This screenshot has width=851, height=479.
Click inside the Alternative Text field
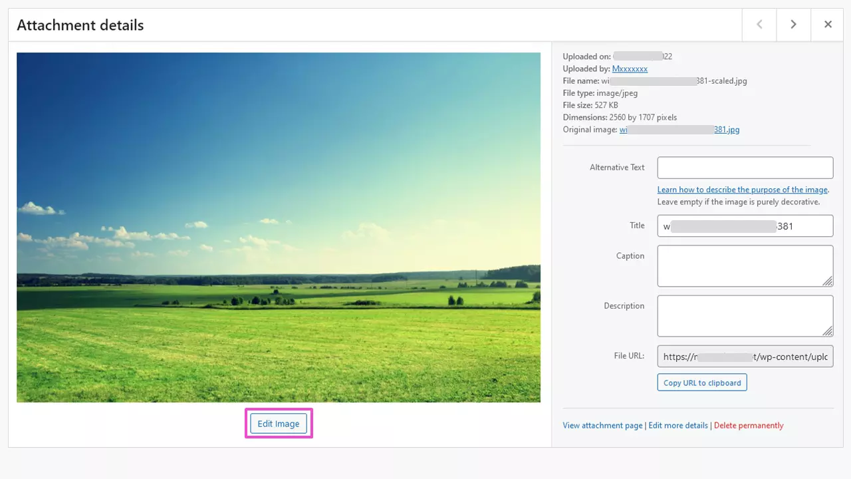[x=745, y=167]
